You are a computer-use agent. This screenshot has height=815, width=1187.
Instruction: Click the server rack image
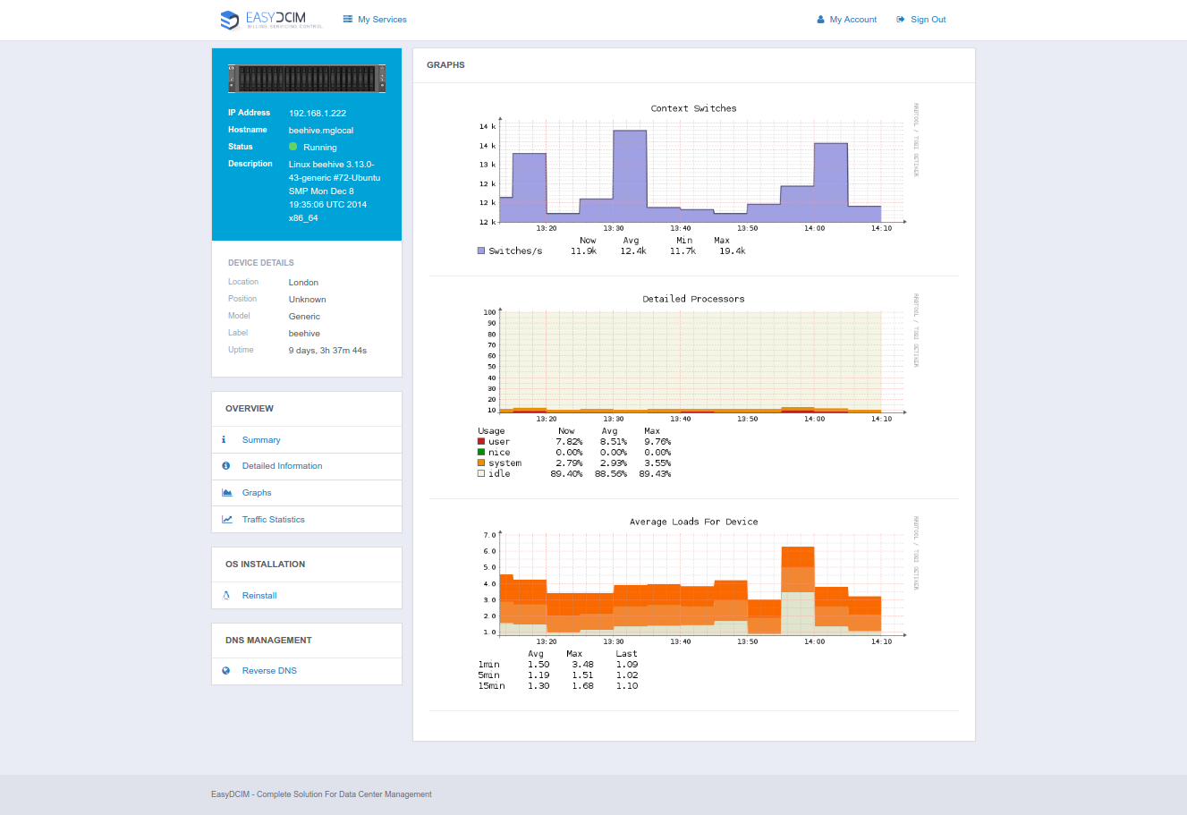(x=307, y=79)
